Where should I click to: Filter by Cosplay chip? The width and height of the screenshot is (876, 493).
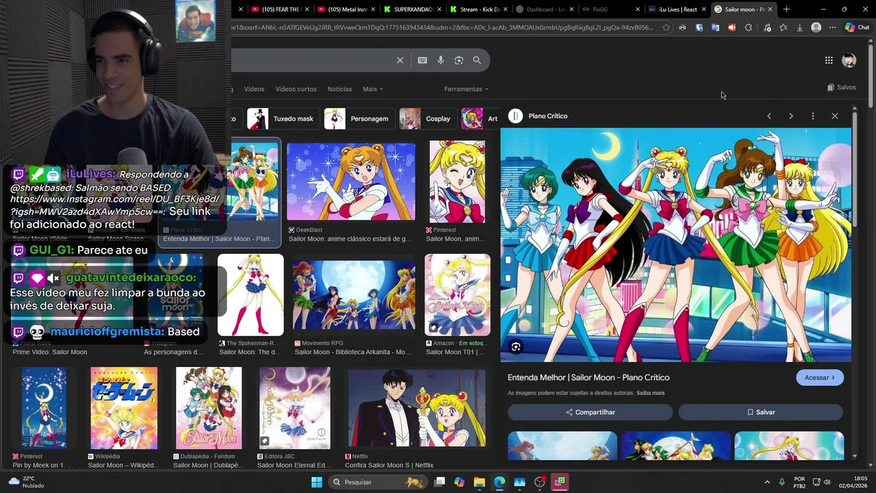point(428,118)
